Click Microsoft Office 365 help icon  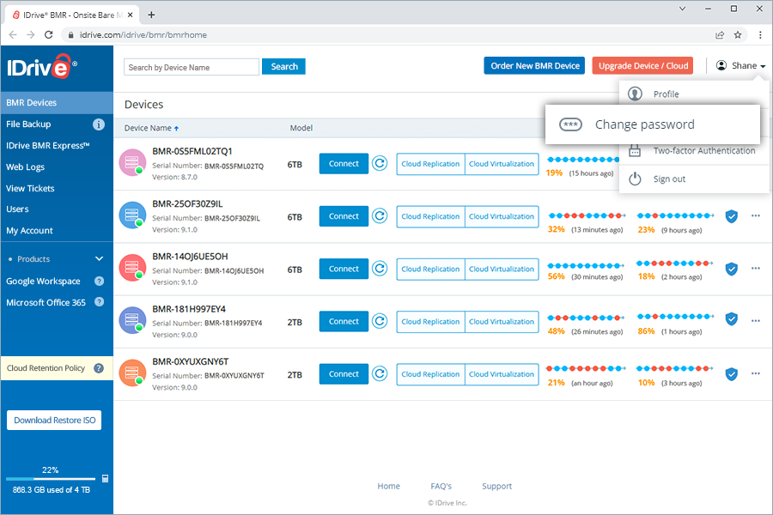pos(99,301)
